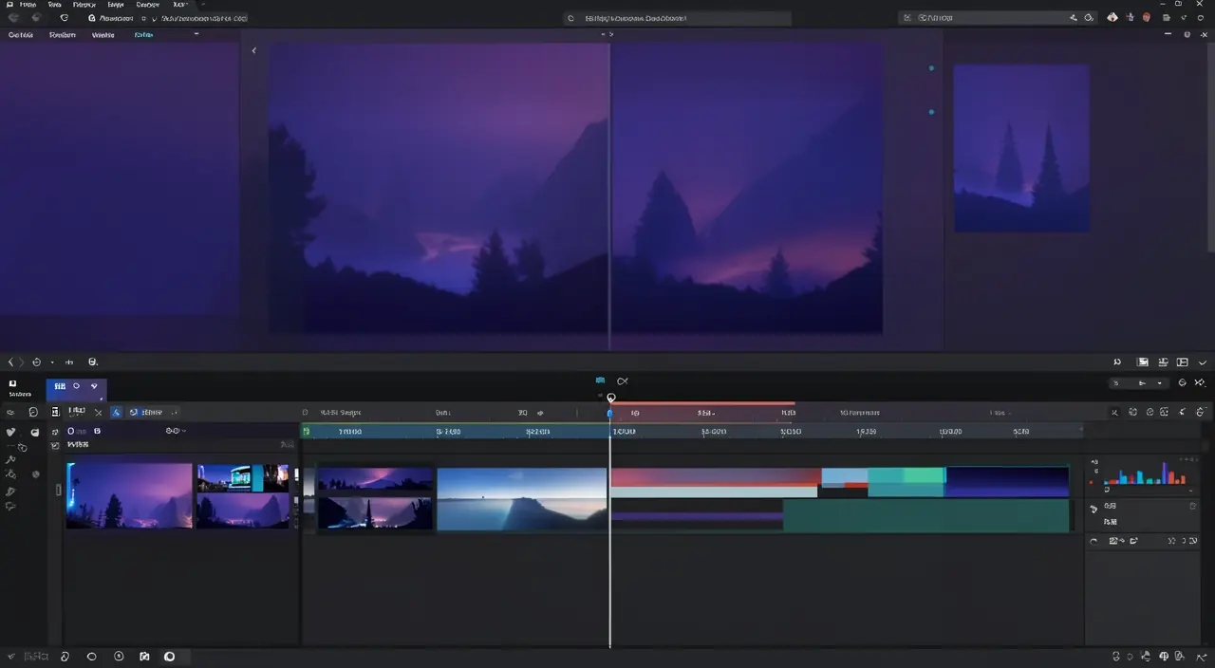Click the previous chevron left under the preview

coord(11,362)
